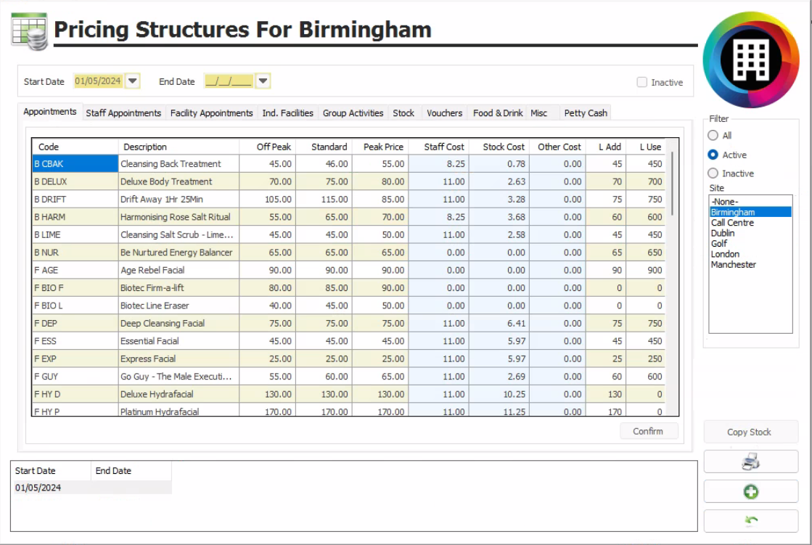Click the green undo arrow button
The image size is (812, 545).
(750, 520)
